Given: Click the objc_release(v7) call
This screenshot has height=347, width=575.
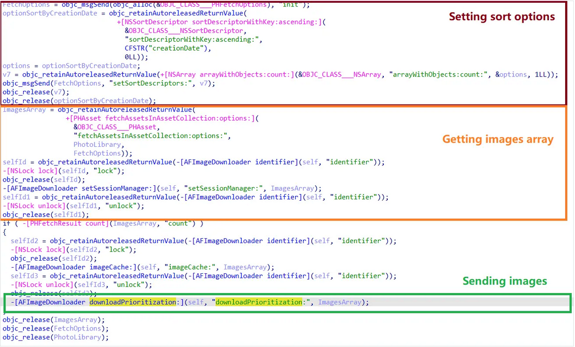Looking at the screenshot, I should pos(32,92).
